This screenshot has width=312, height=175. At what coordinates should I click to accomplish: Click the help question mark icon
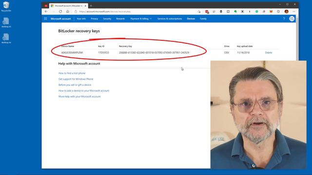click(284, 18)
